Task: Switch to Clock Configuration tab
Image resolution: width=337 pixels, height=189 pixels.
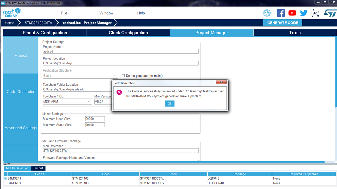Action: pos(128,33)
